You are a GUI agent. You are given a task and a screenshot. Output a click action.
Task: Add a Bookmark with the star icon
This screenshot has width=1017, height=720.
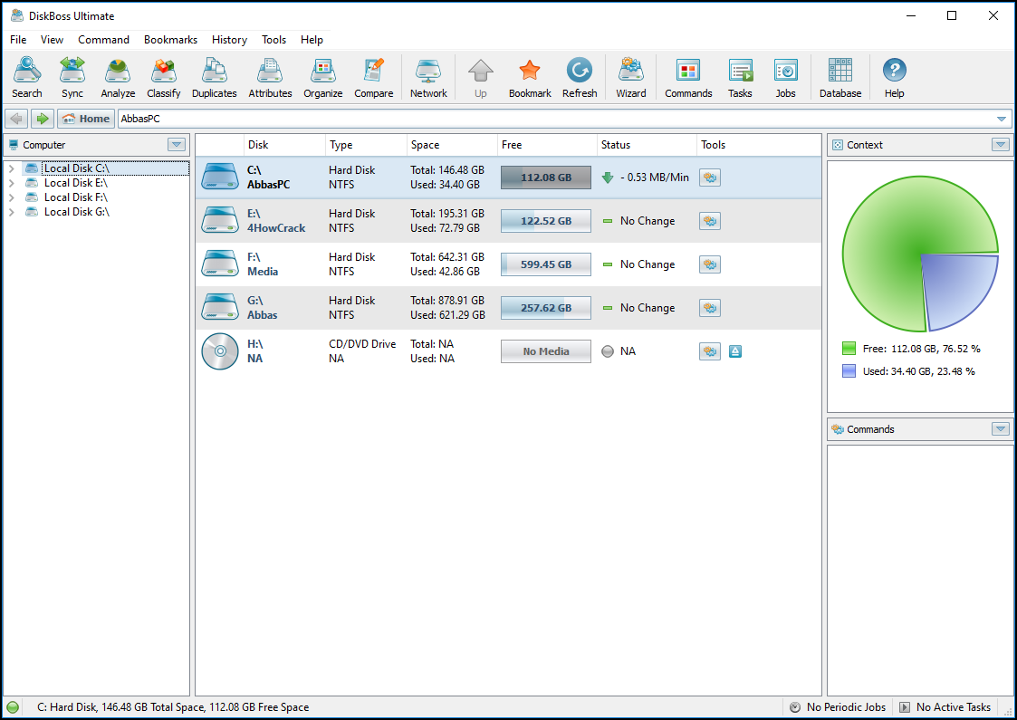[x=530, y=78]
